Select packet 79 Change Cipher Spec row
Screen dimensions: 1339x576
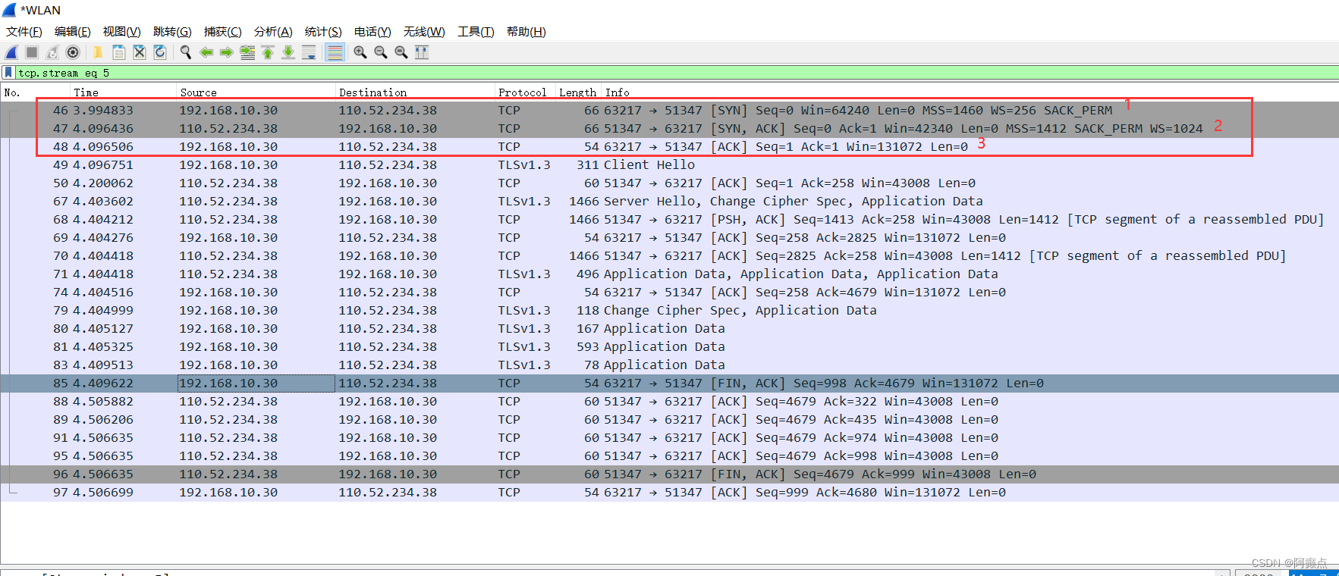click(669, 311)
